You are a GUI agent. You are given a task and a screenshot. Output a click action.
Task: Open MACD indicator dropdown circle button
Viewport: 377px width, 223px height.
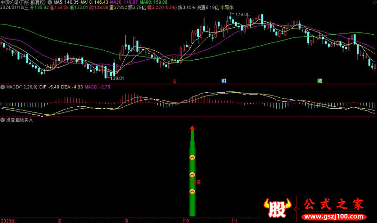pos(2,87)
